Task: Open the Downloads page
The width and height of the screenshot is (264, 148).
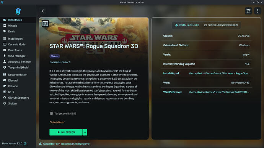Action: pyautogui.click(x=18, y=50)
